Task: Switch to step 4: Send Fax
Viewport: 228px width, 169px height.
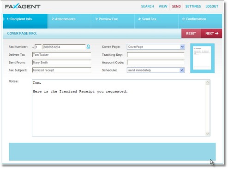Action: tap(156, 21)
